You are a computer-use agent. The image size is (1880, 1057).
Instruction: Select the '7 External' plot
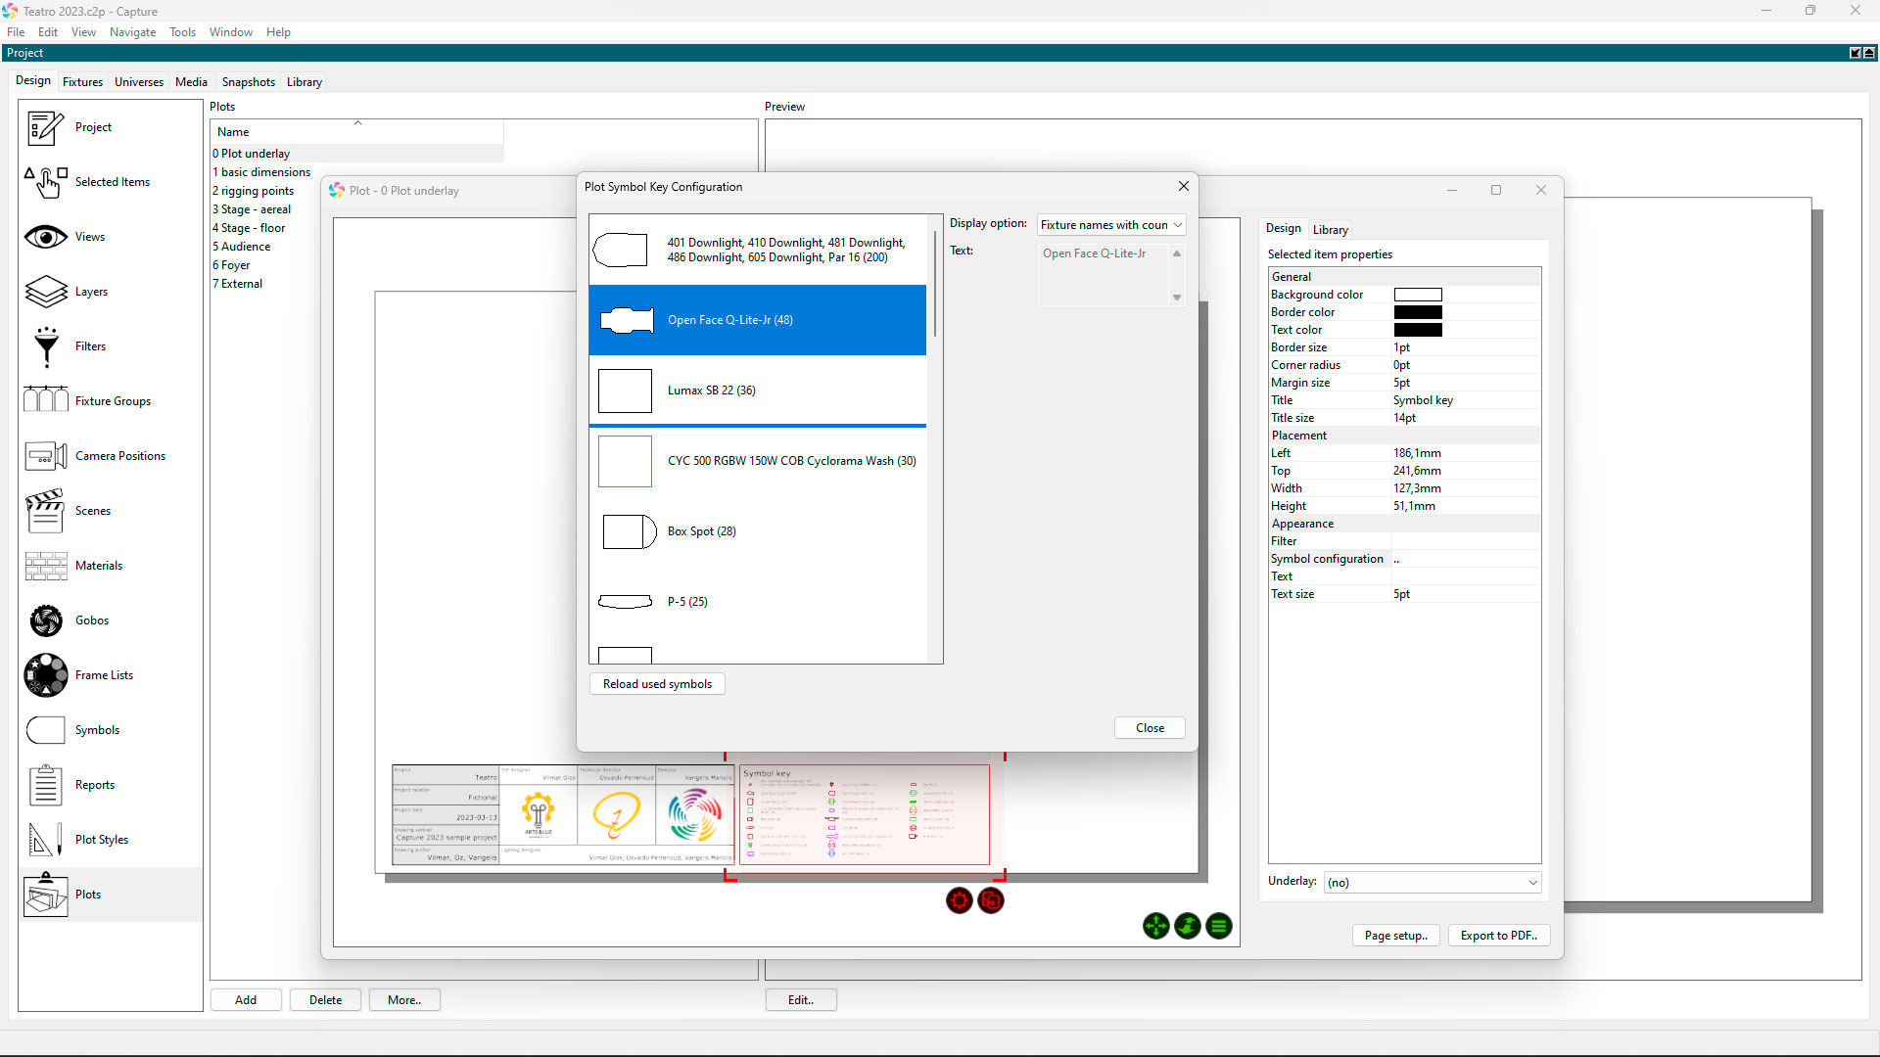tap(238, 284)
